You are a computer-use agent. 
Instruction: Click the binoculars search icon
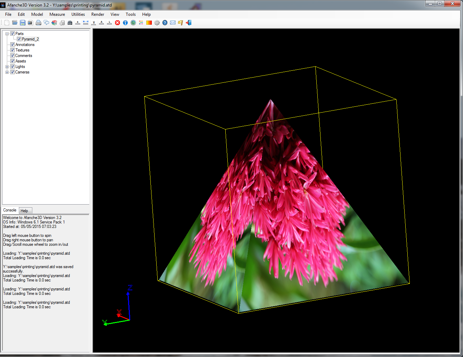[x=70, y=23]
